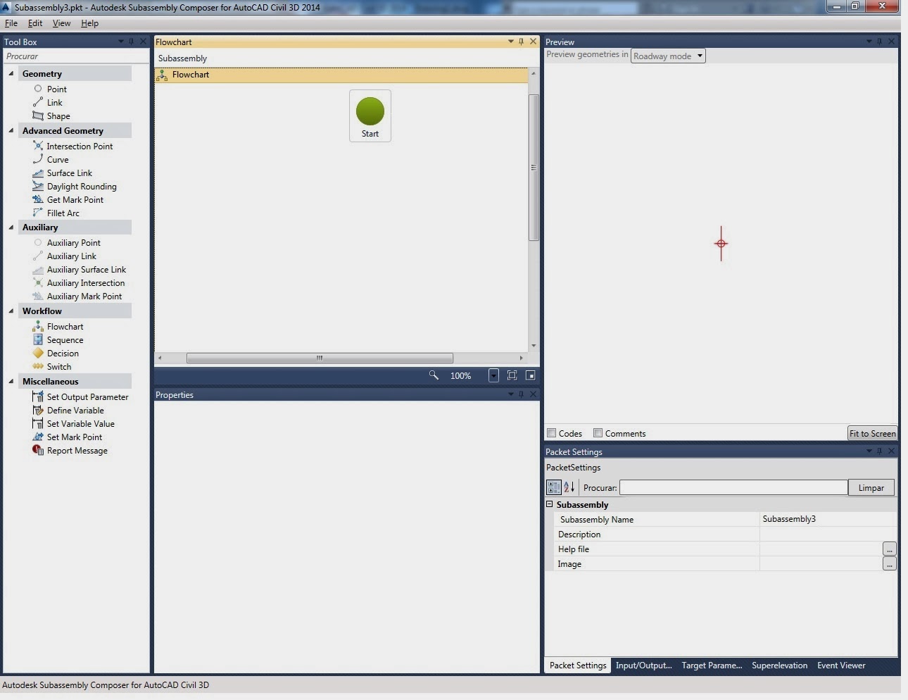Select the Switch workflow element
908x700 pixels.
click(52, 367)
